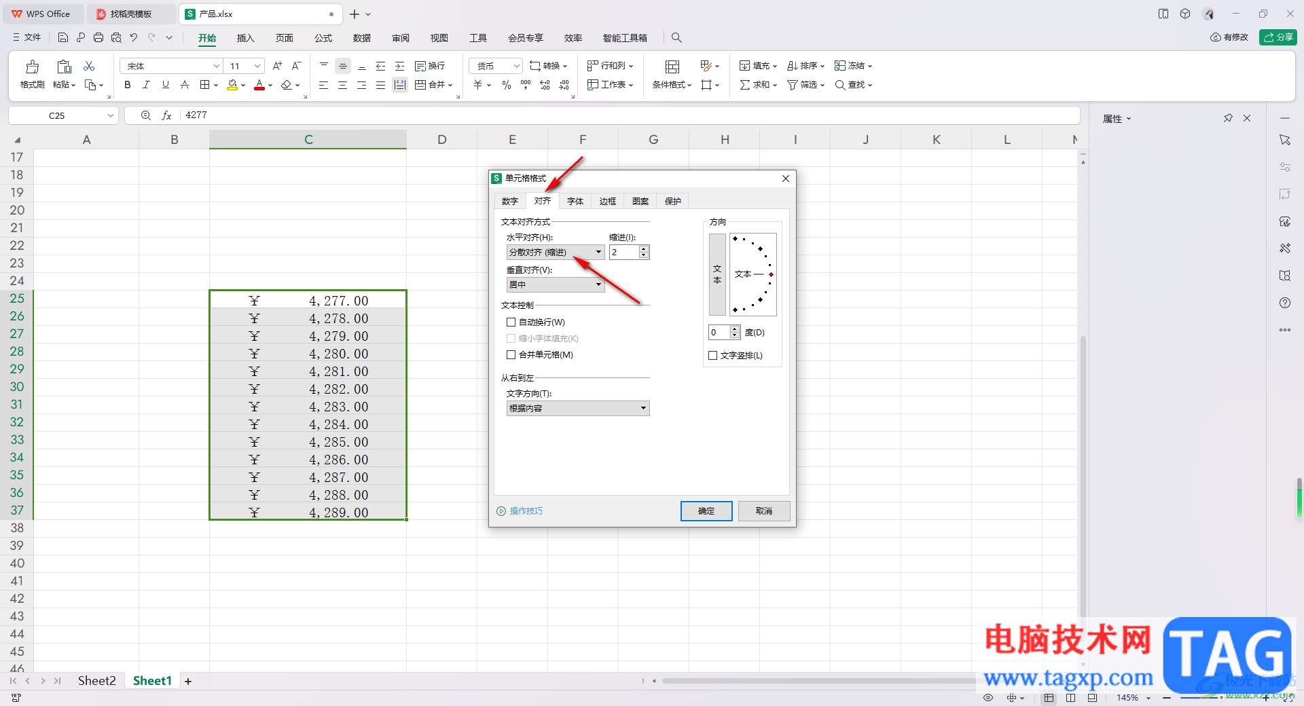Expand the 合并 merge dropdown
Image resolution: width=1304 pixels, height=706 pixels.
(x=450, y=85)
